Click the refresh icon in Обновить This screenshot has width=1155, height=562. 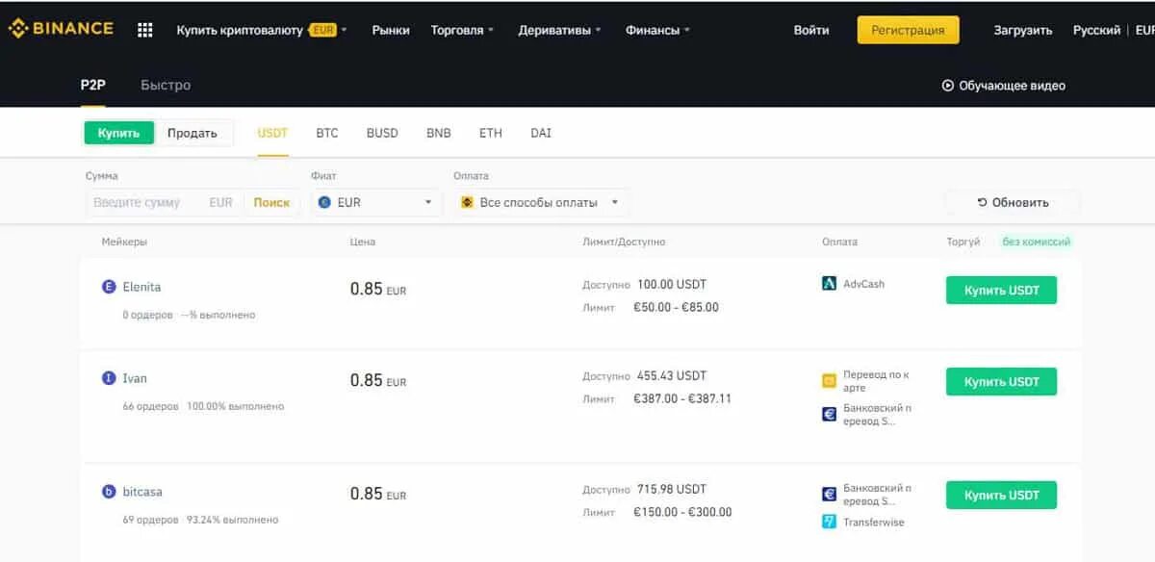[x=982, y=202]
